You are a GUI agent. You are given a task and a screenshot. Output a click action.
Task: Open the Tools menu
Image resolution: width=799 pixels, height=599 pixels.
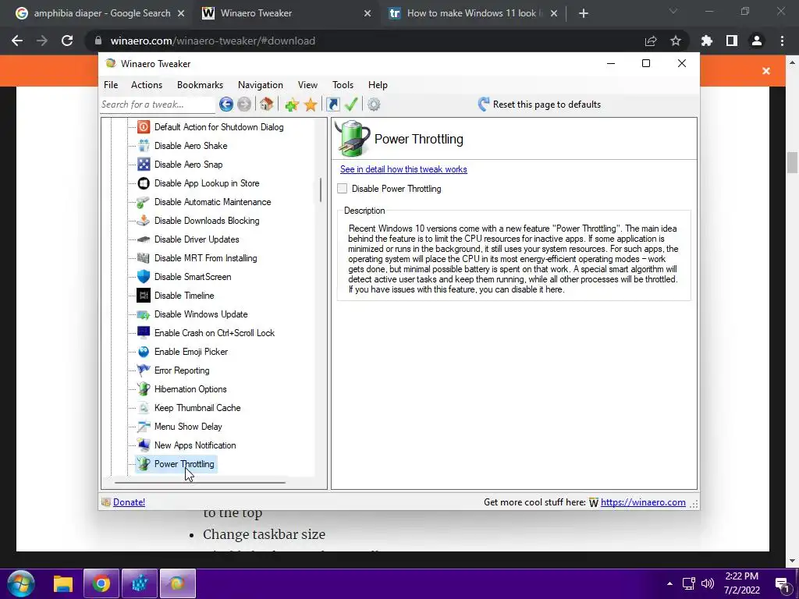pos(343,85)
